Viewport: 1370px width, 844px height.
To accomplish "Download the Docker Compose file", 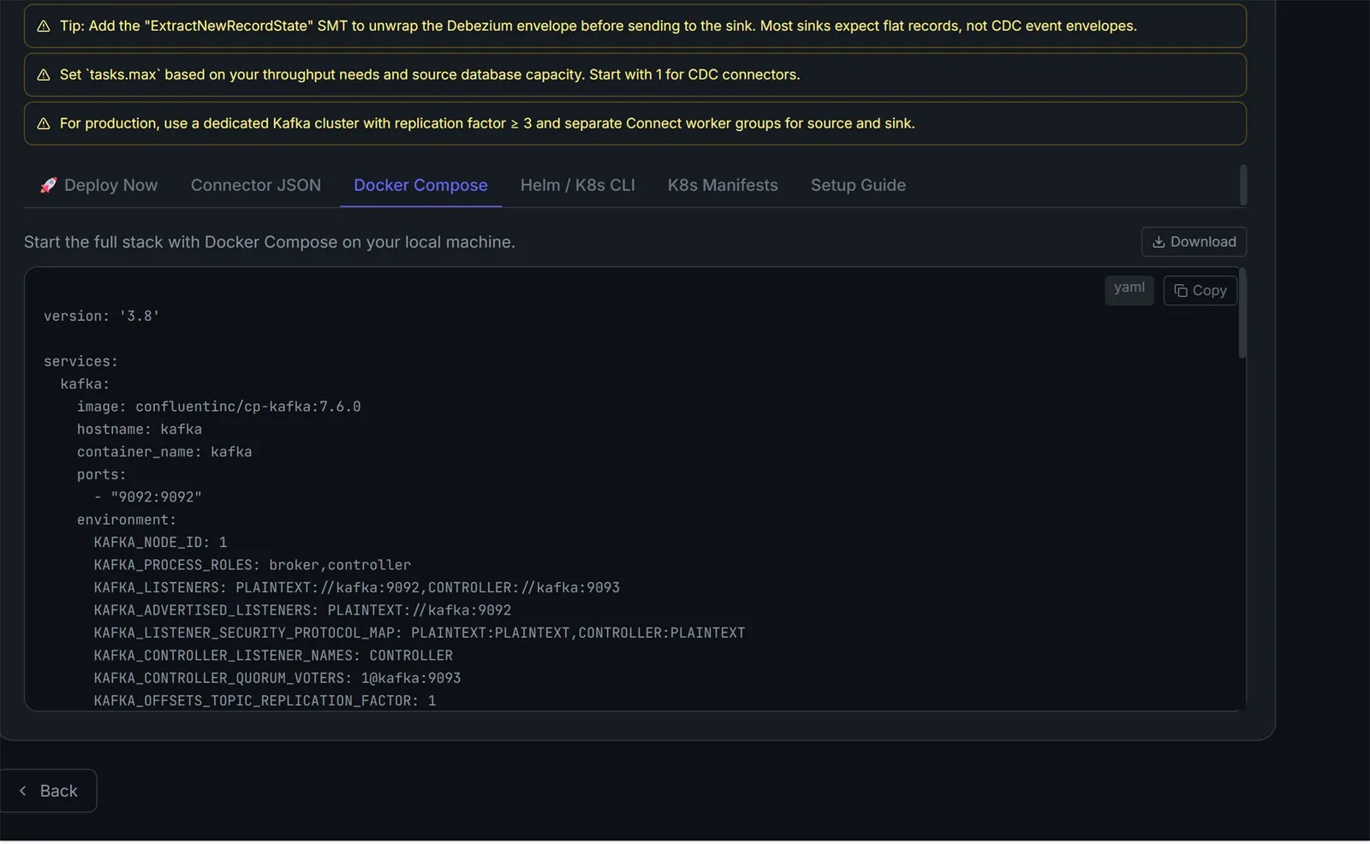I will coord(1194,242).
